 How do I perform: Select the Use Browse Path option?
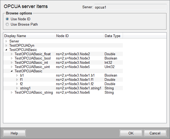[7, 24]
